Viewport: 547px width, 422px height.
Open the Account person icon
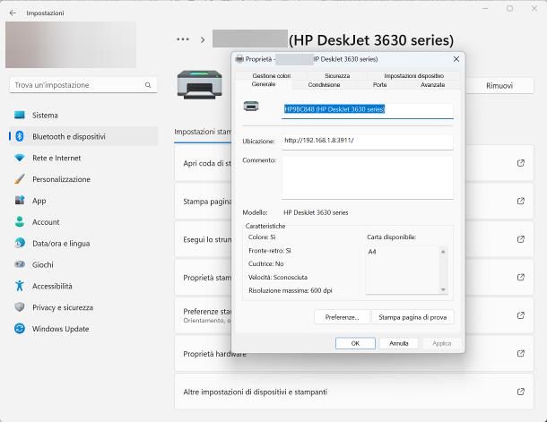20,221
